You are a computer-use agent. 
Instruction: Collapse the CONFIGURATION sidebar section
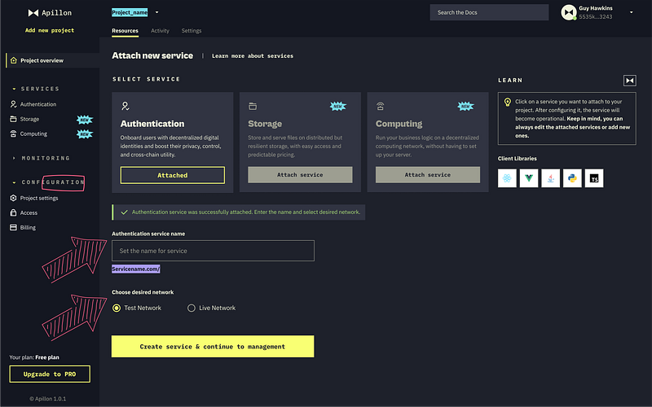click(14, 182)
